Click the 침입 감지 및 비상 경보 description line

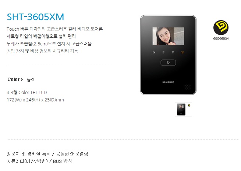(x=42, y=51)
